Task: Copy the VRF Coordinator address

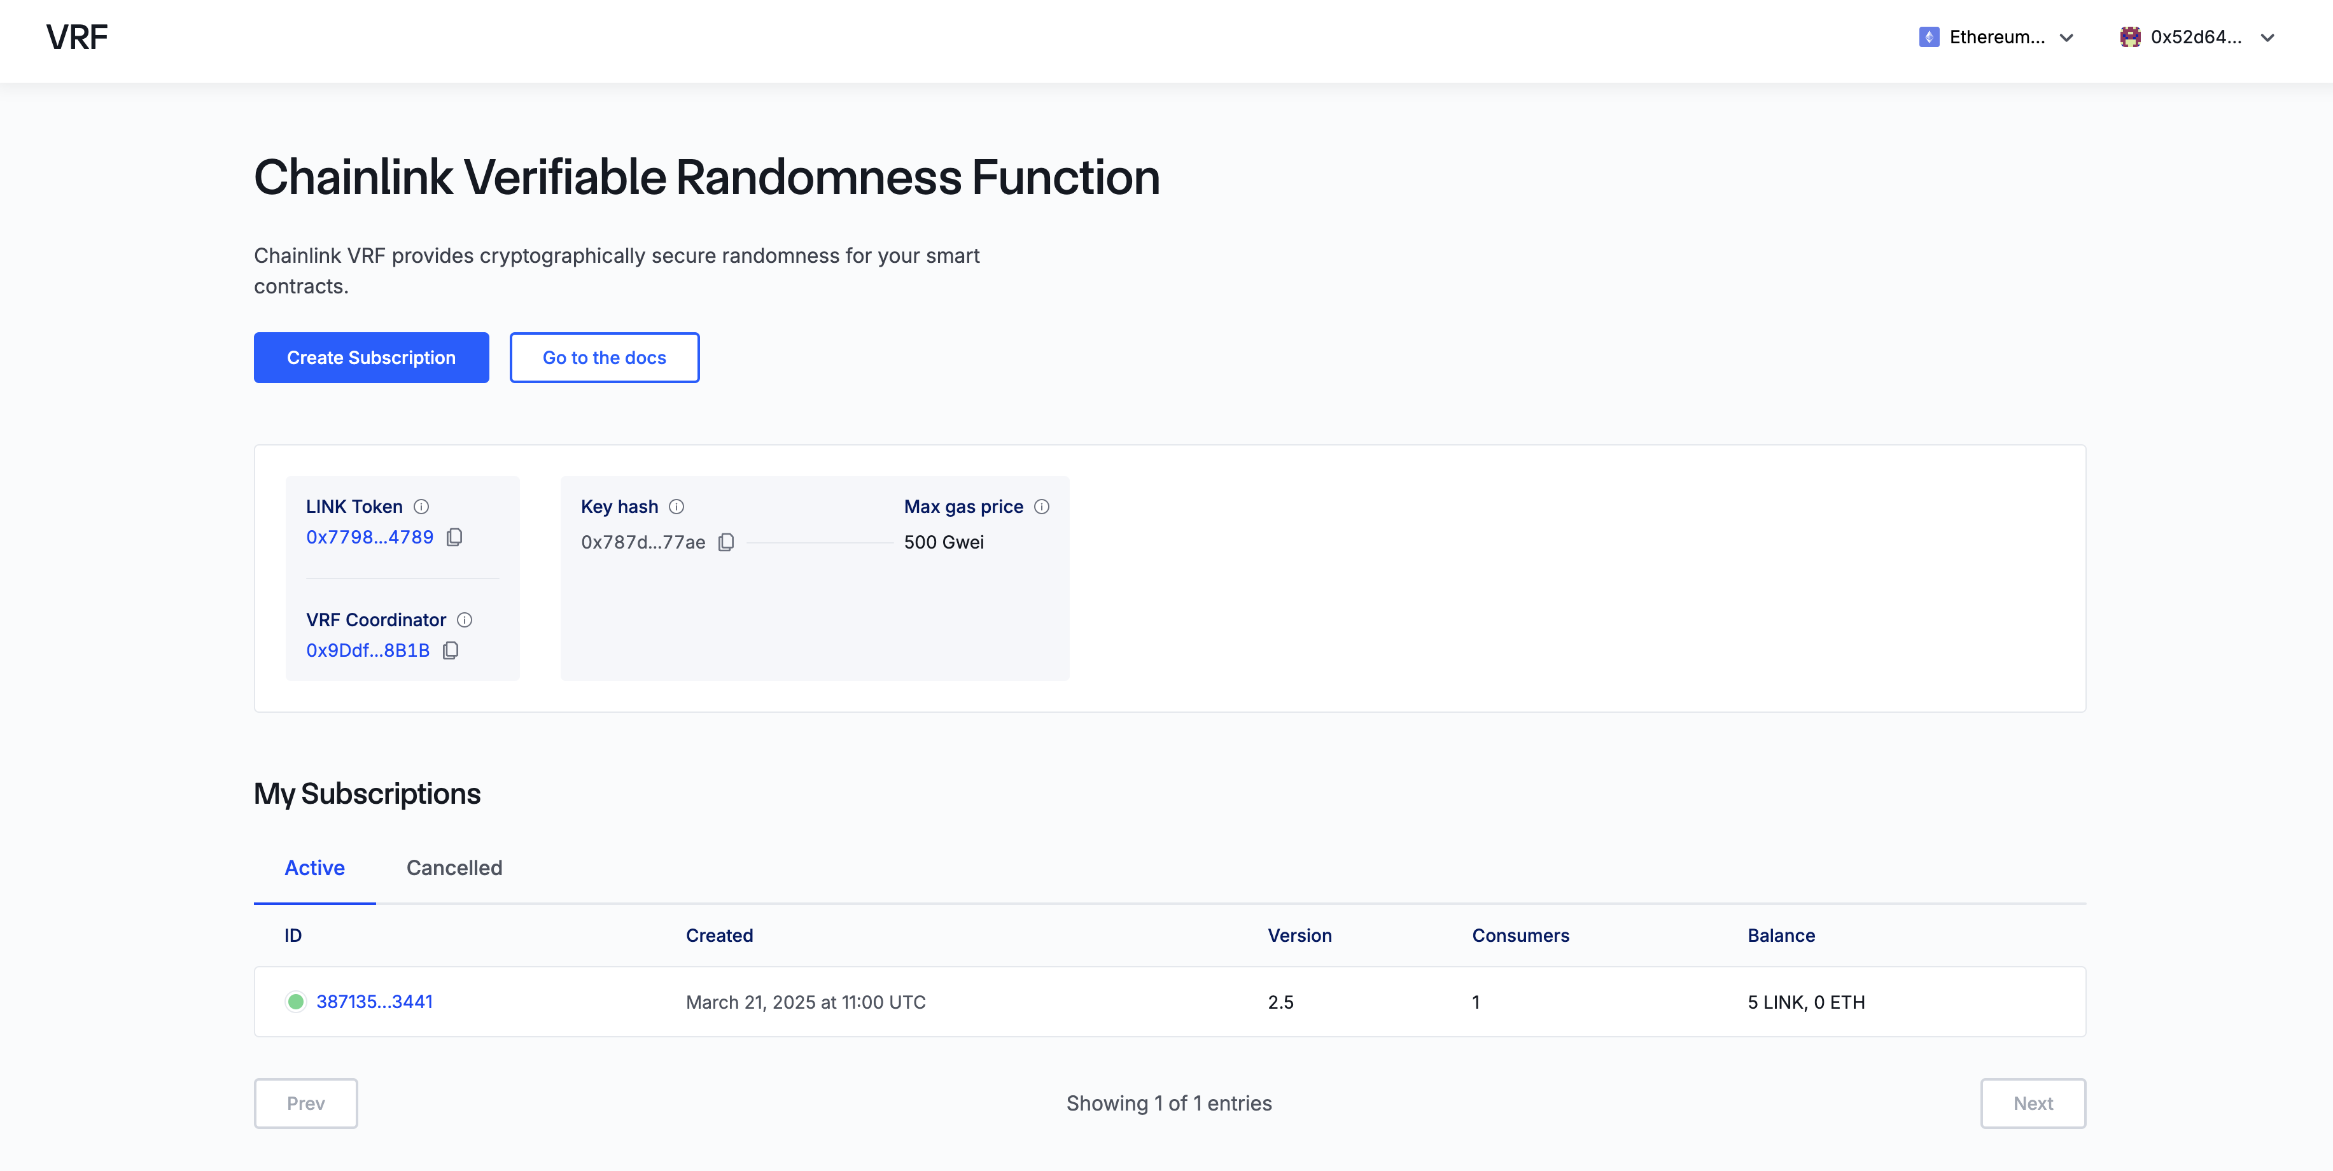Action: tap(450, 650)
